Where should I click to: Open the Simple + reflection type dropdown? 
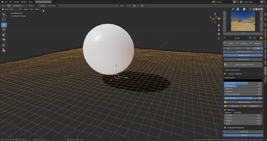(245, 74)
